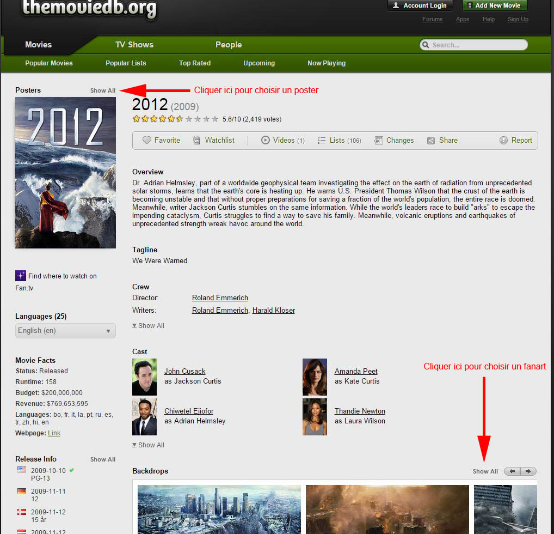Viewport: 554px width, 534px height.
Task: Click the 2012 movie poster
Action: 65,173
